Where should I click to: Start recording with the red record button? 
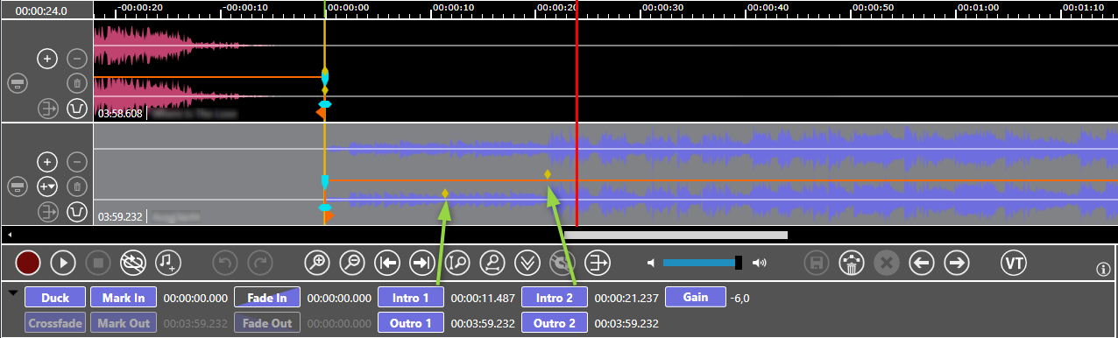(28, 262)
